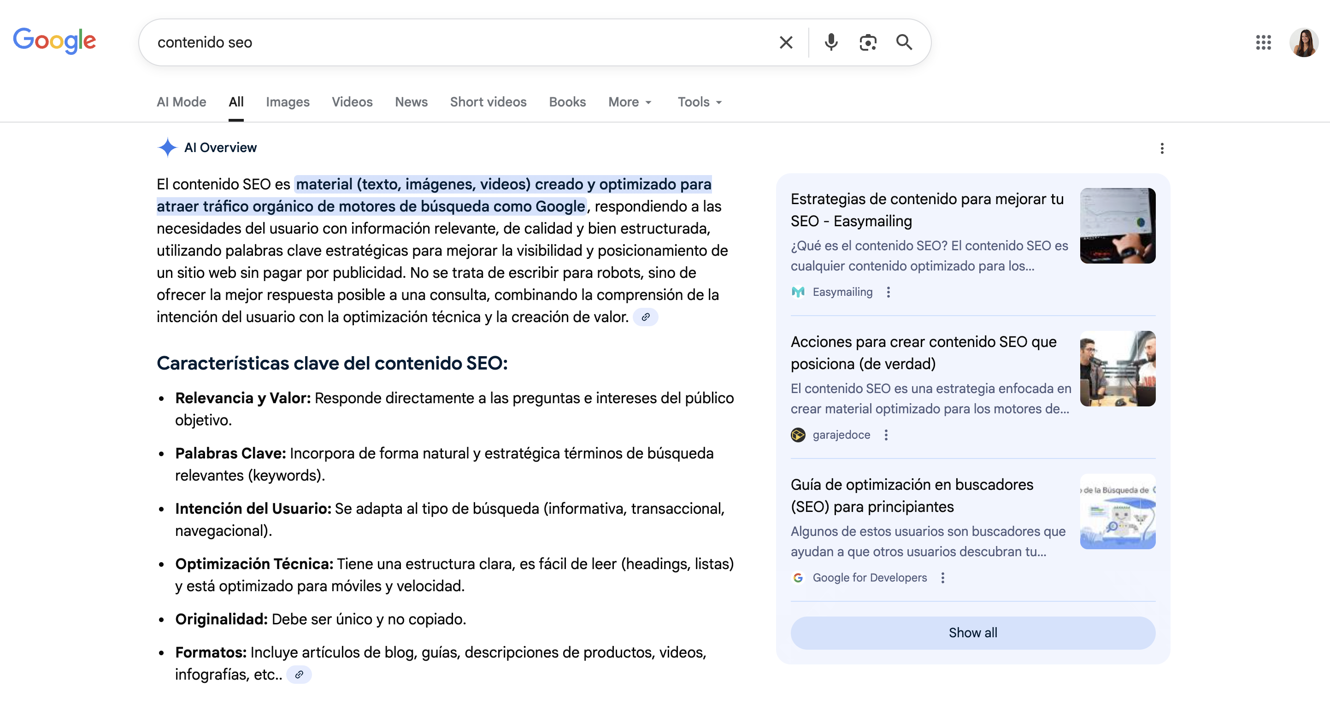1330x705 pixels.
Task: Switch to the Images tab
Action: (x=288, y=102)
